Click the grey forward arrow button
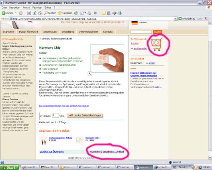 pyautogui.click(x=20, y=13)
